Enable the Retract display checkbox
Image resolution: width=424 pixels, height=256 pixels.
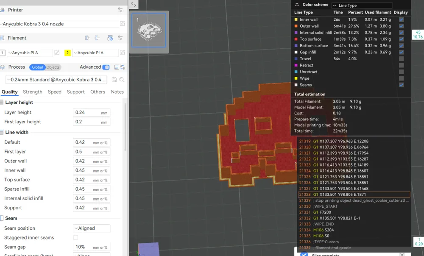coord(401,65)
